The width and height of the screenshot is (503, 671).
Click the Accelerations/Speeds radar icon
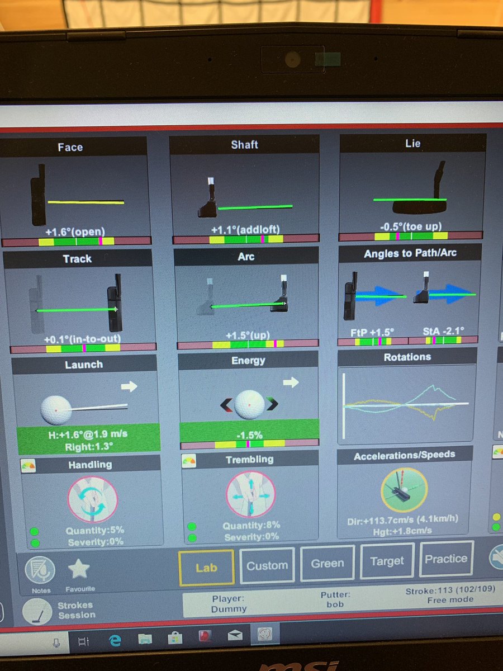404,489
